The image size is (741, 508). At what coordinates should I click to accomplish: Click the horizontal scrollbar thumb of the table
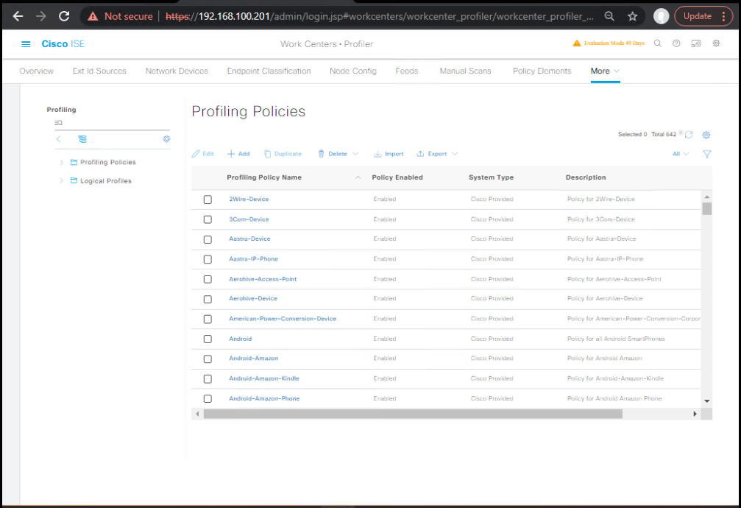pos(413,414)
